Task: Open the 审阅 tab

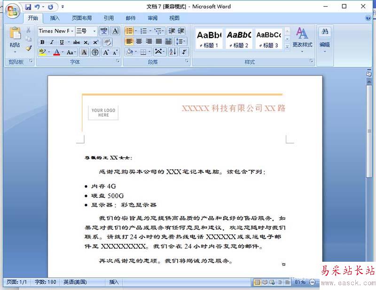Action: pyautogui.click(x=152, y=18)
